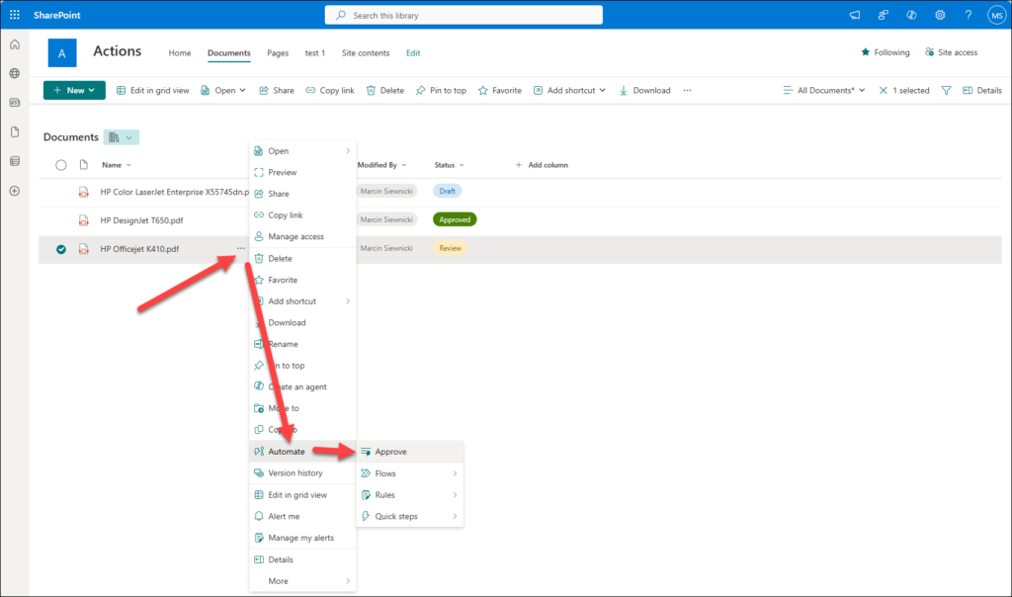
Task: Go to Home icon in left rail
Action: point(15,44)
